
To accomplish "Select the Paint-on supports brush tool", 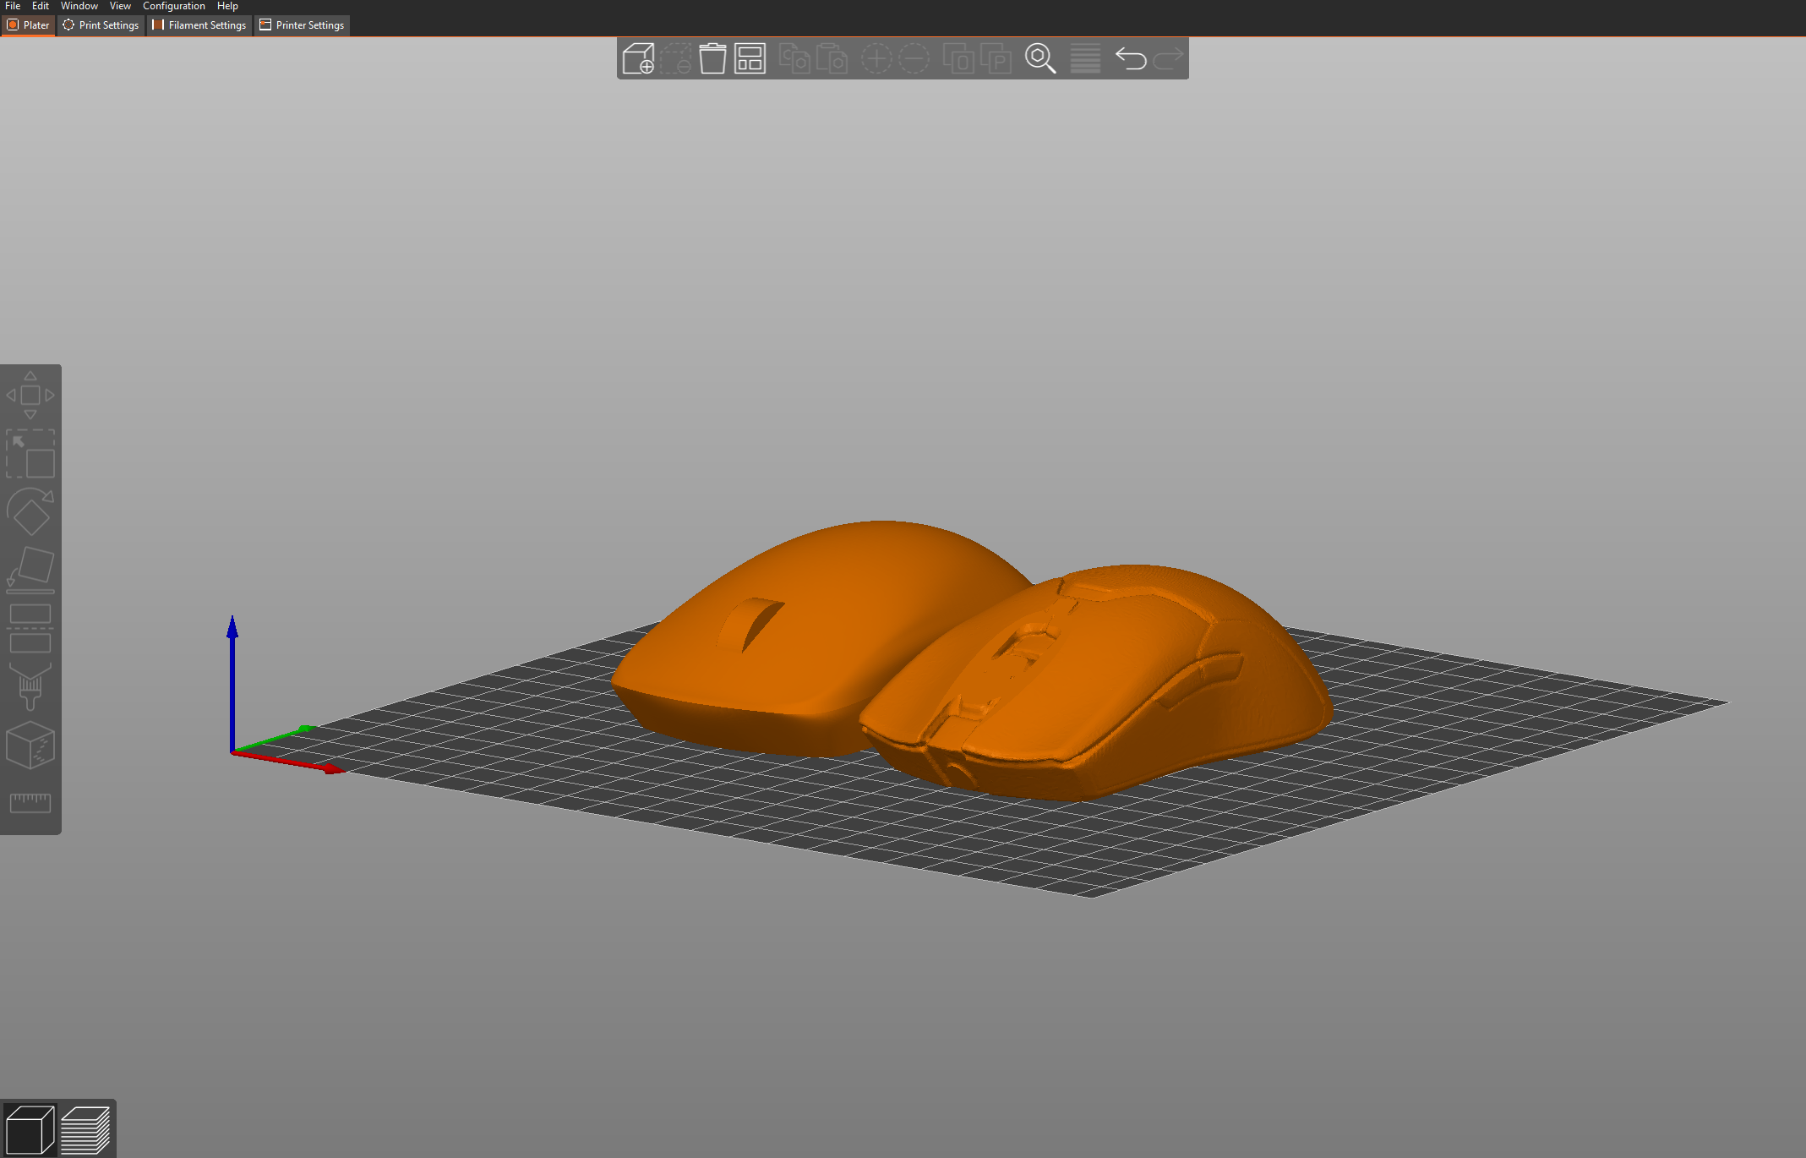I will coord(30,686).
